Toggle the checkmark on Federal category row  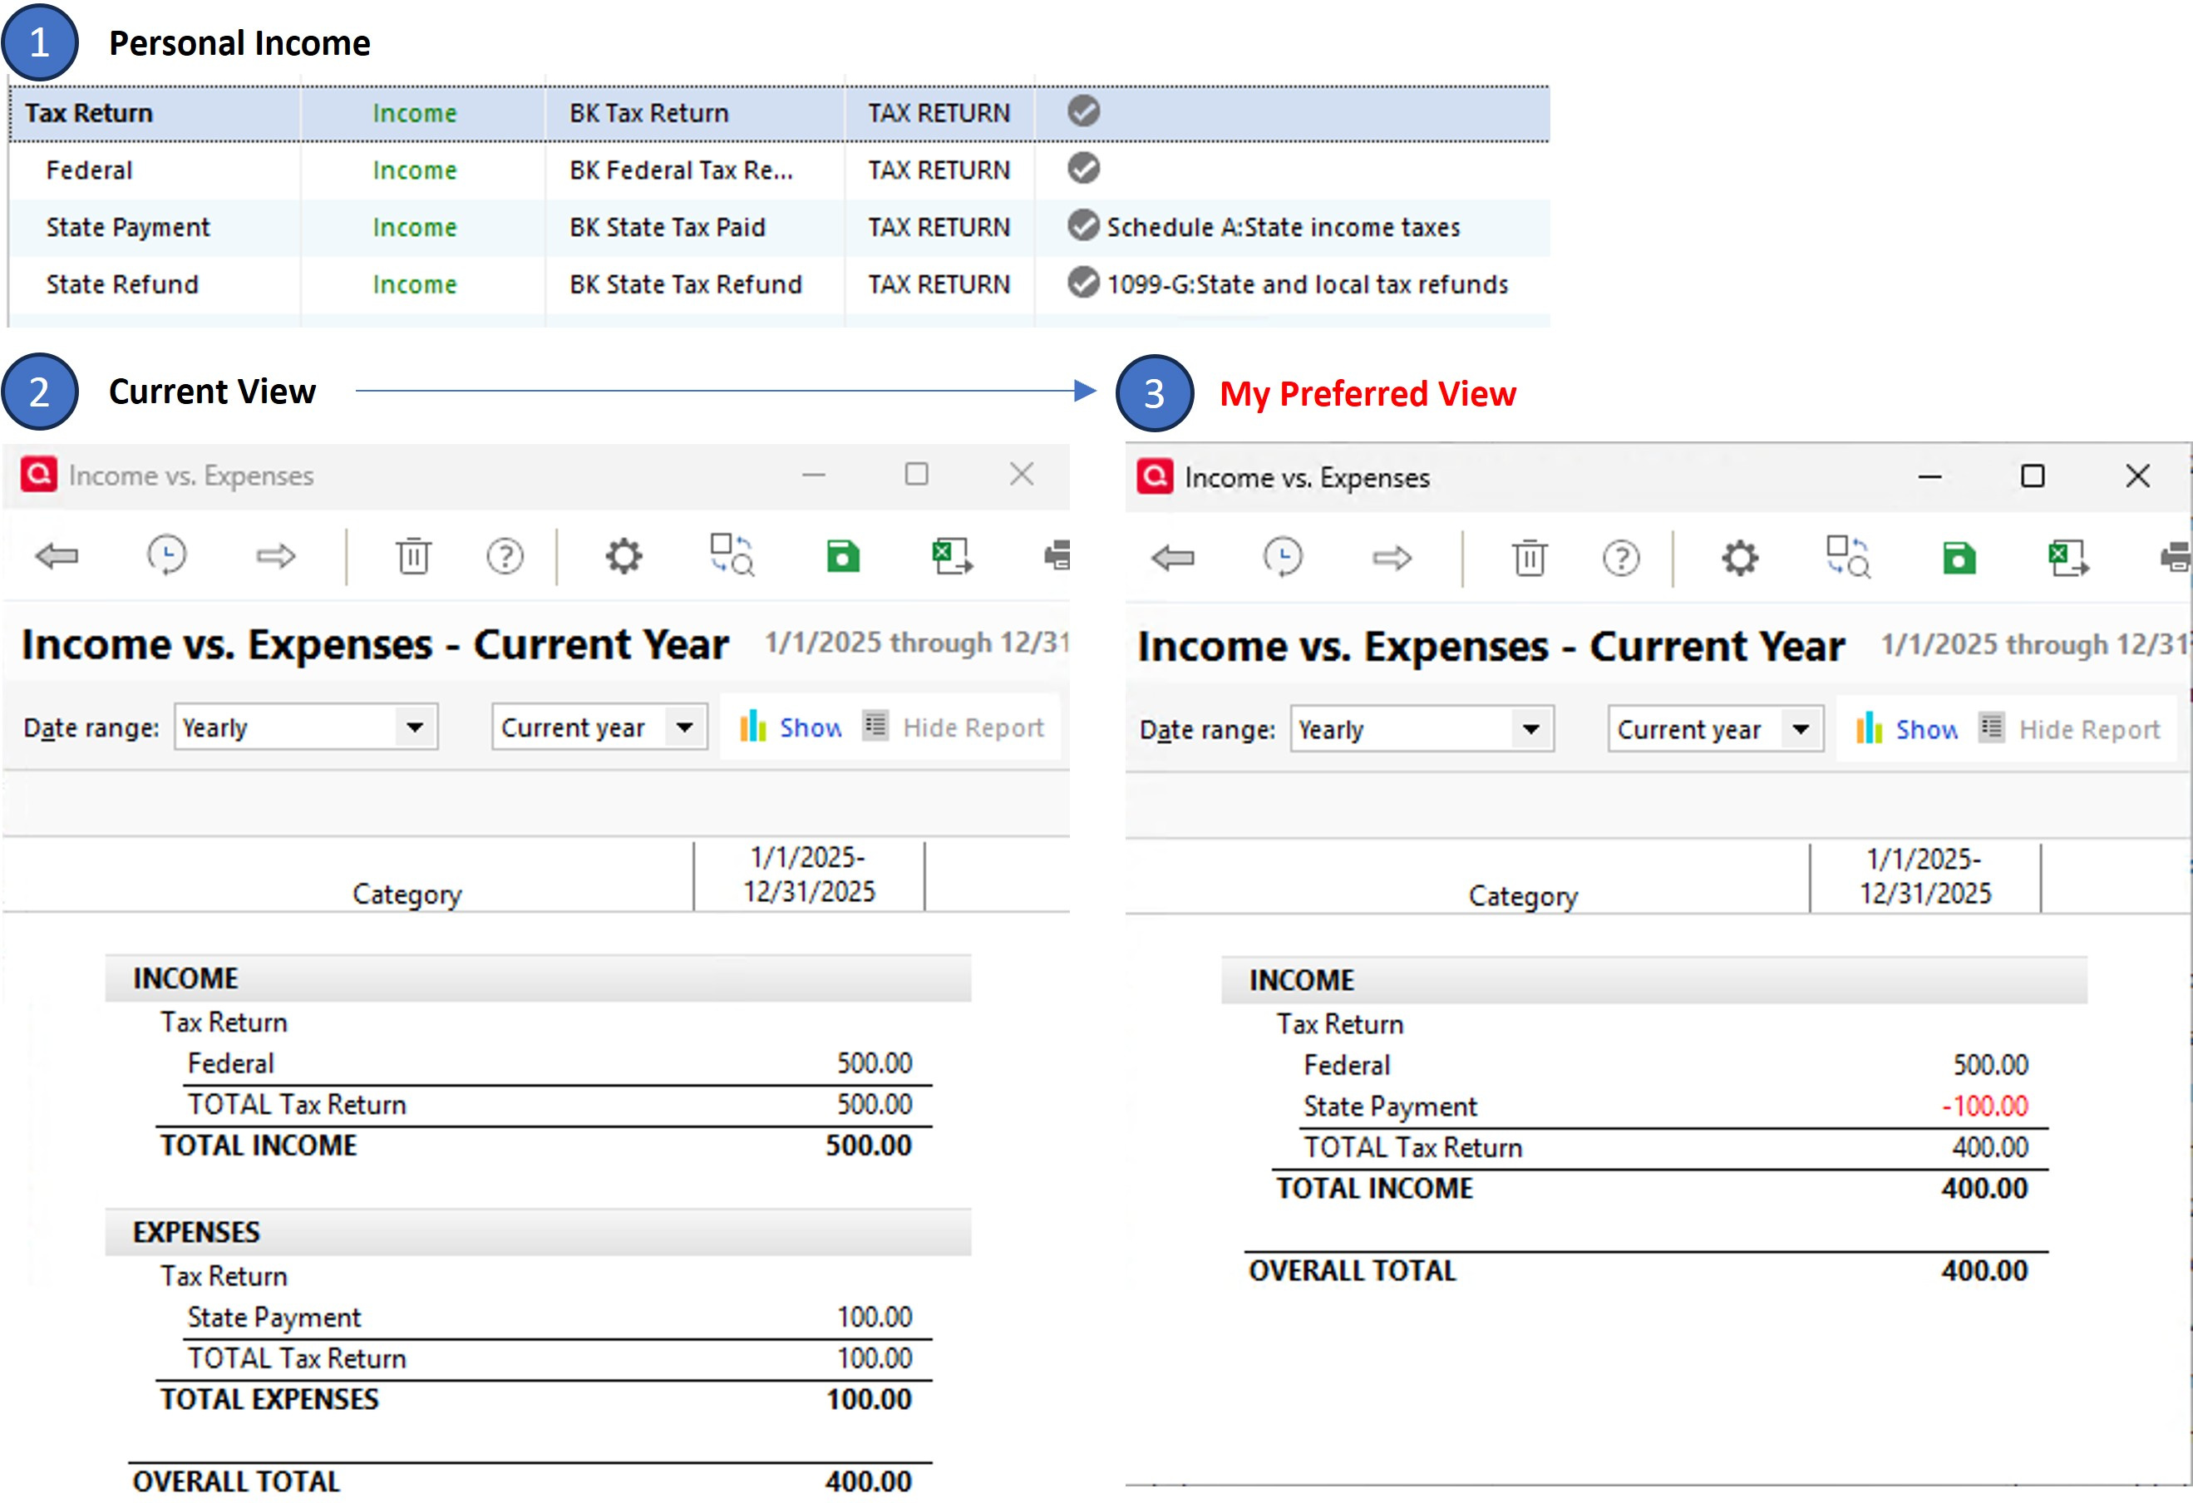coord(1083,169)
